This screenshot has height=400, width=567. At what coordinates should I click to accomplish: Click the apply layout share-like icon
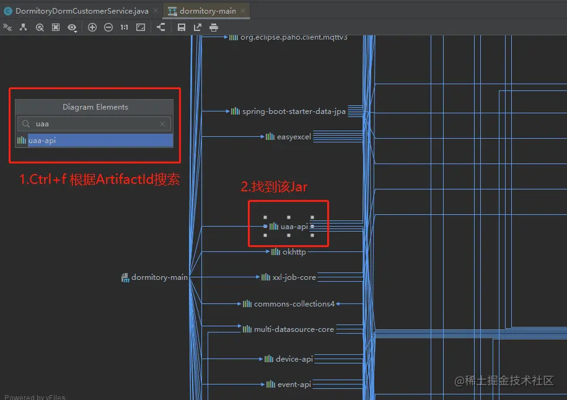(x=161, y=27)
